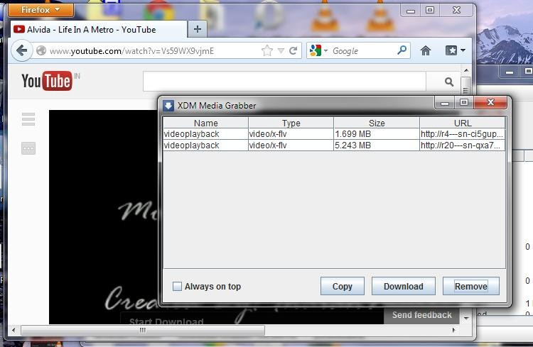The height and width of the screenshot is (347, 533).
Task: Select the Alvida - Life In A Metro tab
Action: (x=99, y=30)
